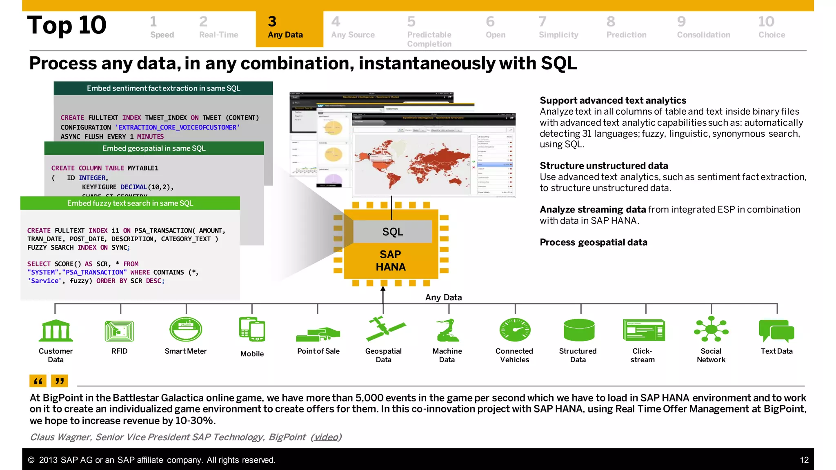Select the 2 Real-Time tab
The height and width of the screenshot is (470, 836).
(x=218, y=28)
